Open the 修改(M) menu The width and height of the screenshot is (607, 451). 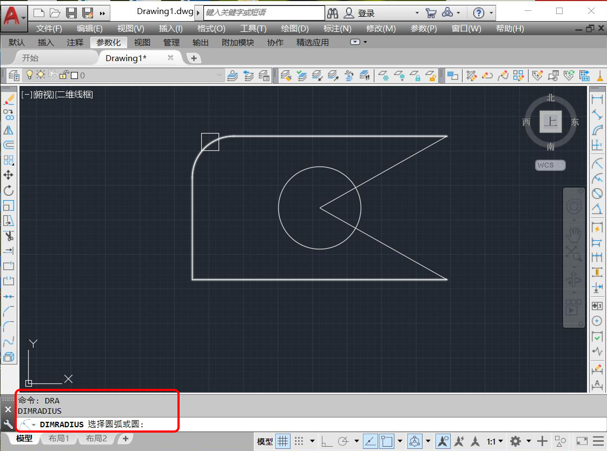pos(381,29)
